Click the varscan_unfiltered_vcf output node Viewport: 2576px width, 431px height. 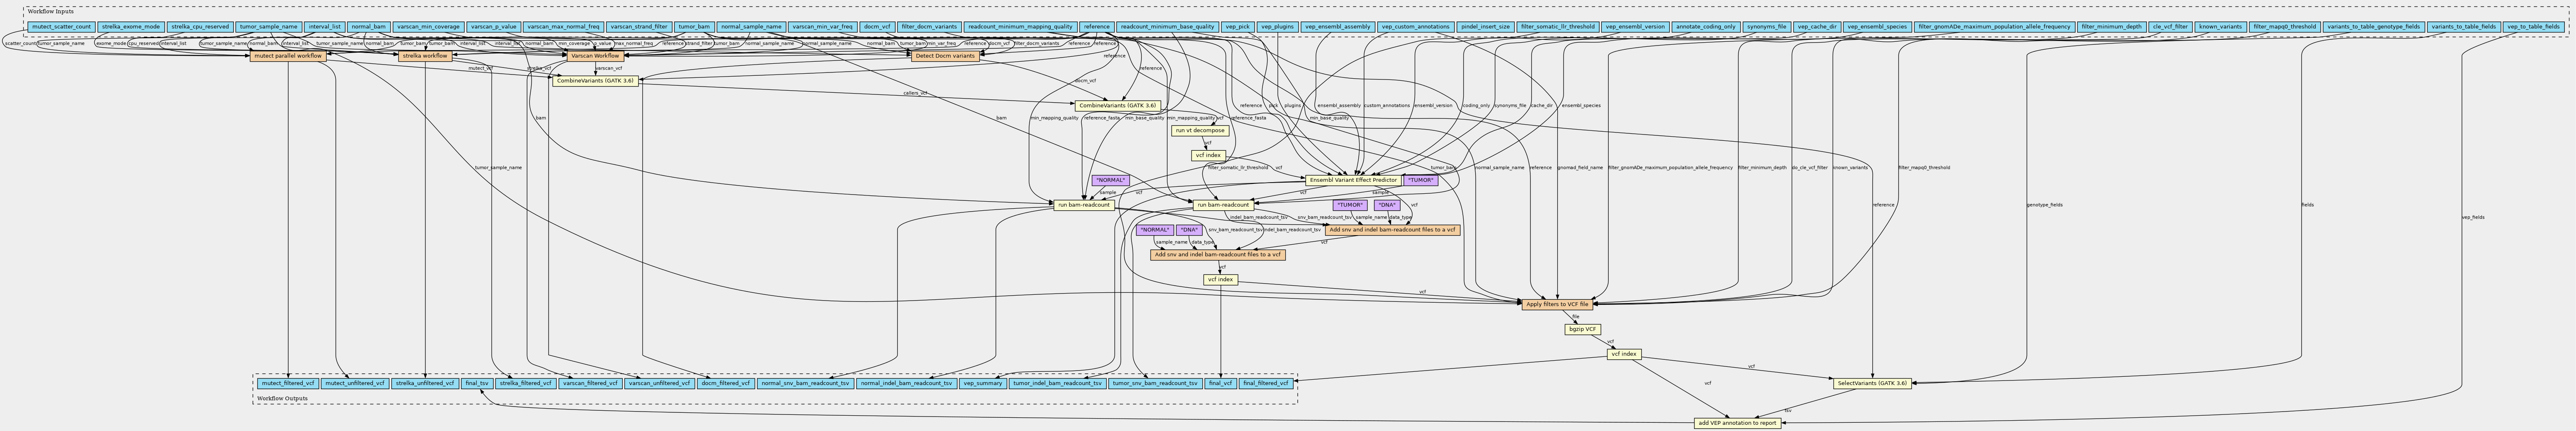click(659, 382)
